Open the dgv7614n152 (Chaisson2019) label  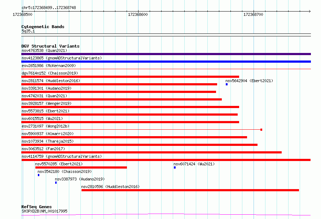(x=50, y=73)
